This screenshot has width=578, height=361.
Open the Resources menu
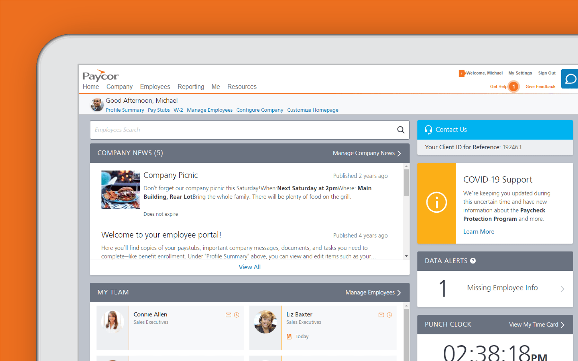pyautogui.click(x=242, y=87)
